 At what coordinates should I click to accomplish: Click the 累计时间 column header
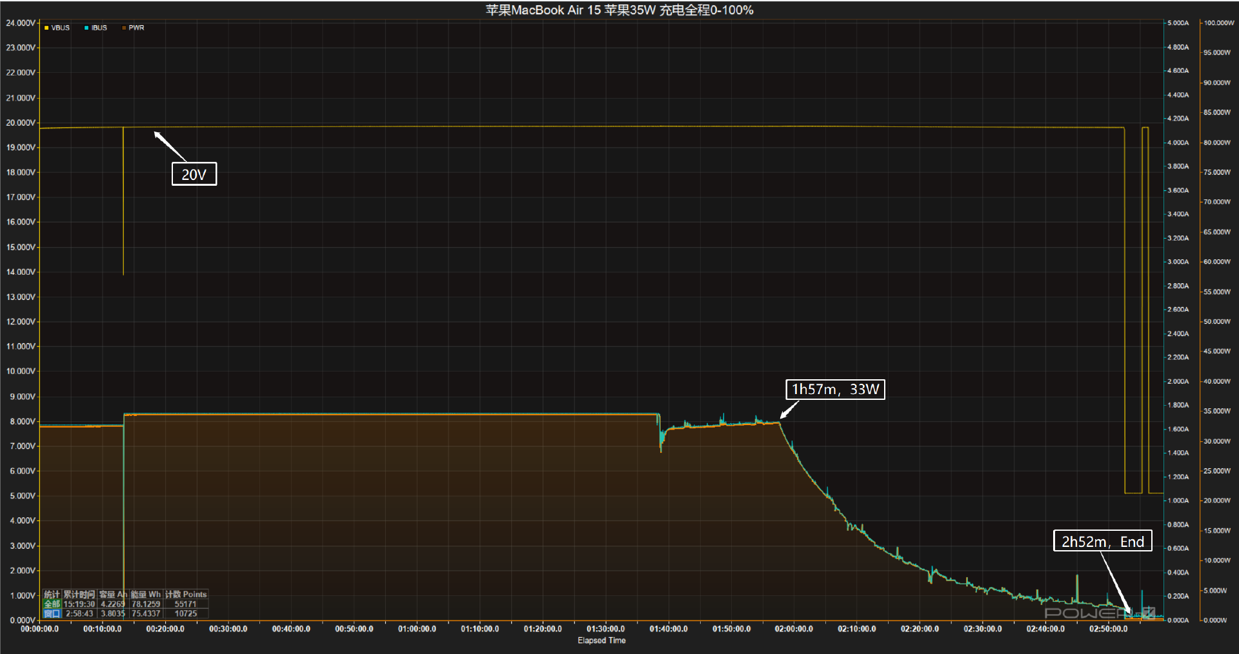79,595
